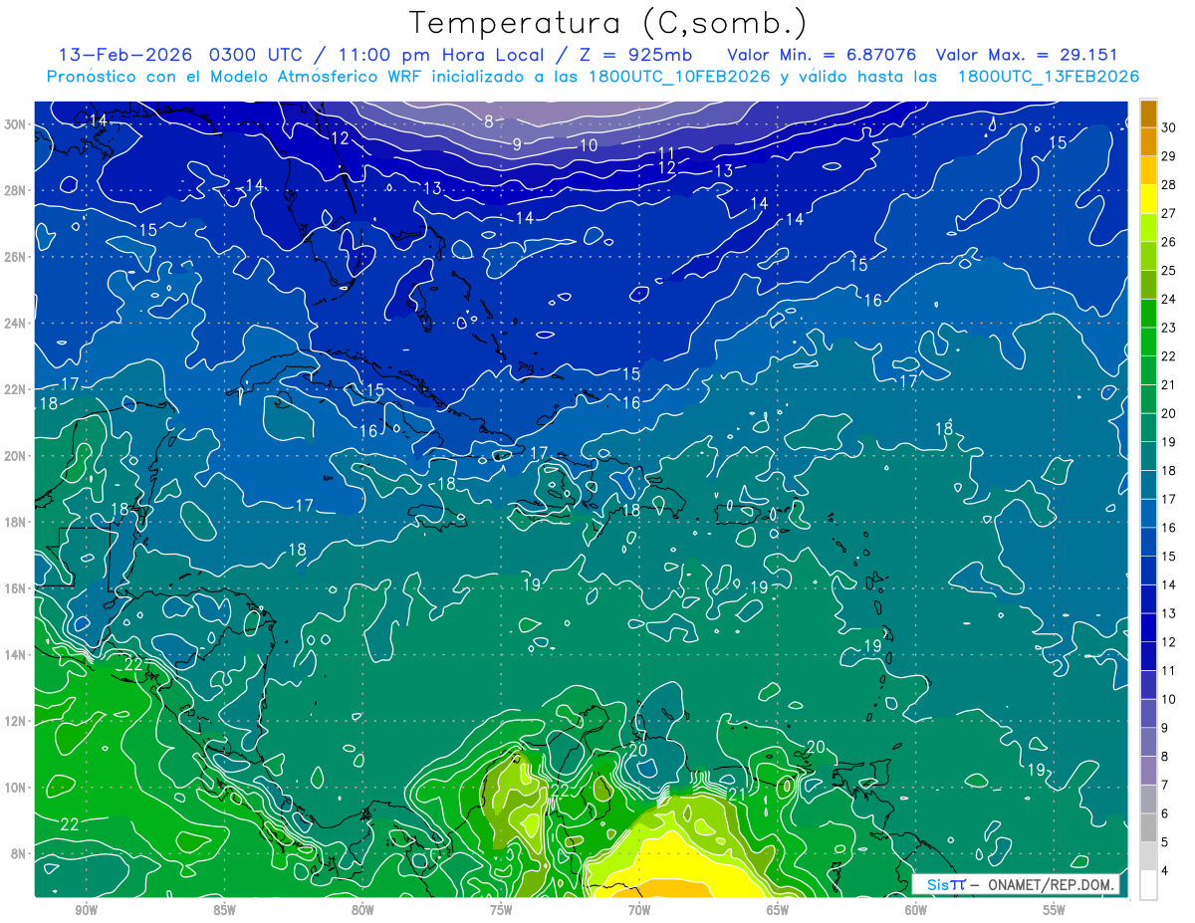The height and width of the screenshot is (923, 1195).
Task: Click the '60W' longitude axis label
Action: pos(916,911)
